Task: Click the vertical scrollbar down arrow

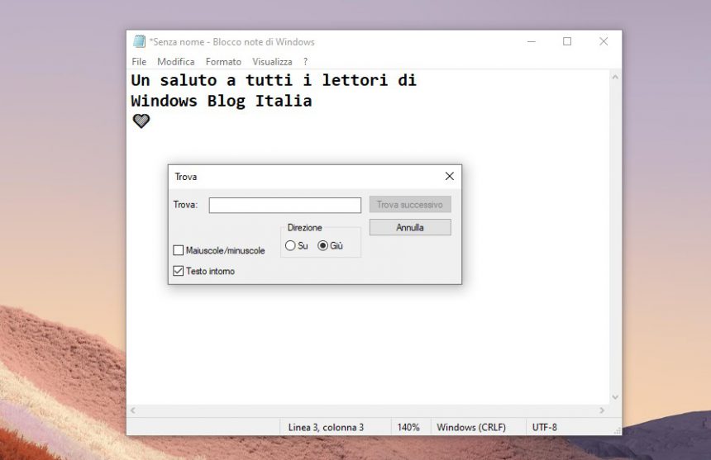Action: (x=615, y=397)
